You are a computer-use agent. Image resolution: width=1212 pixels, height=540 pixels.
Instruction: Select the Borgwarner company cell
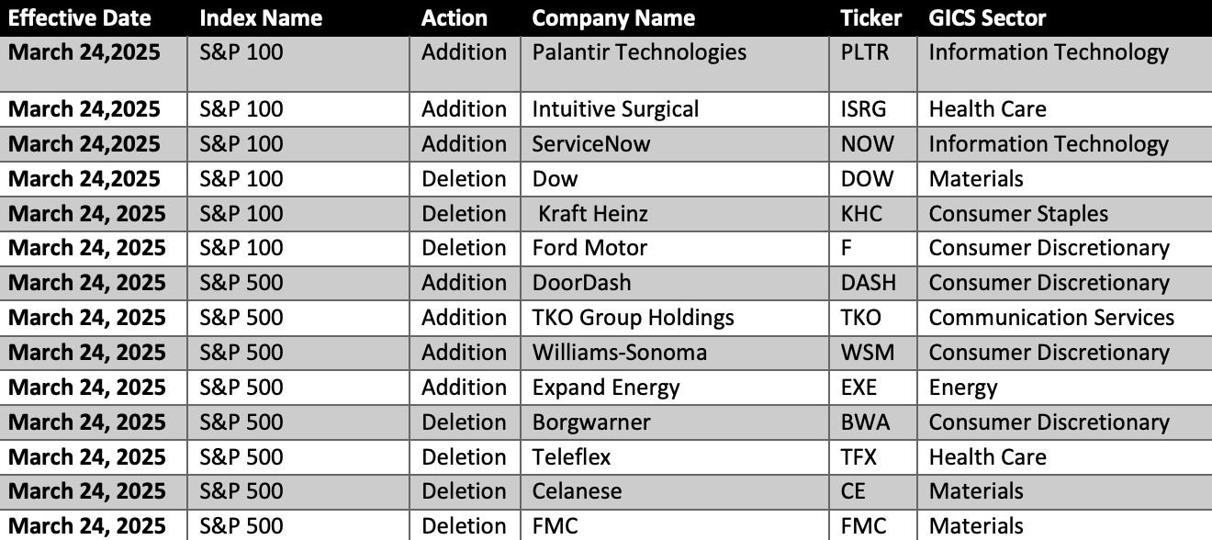674,422
